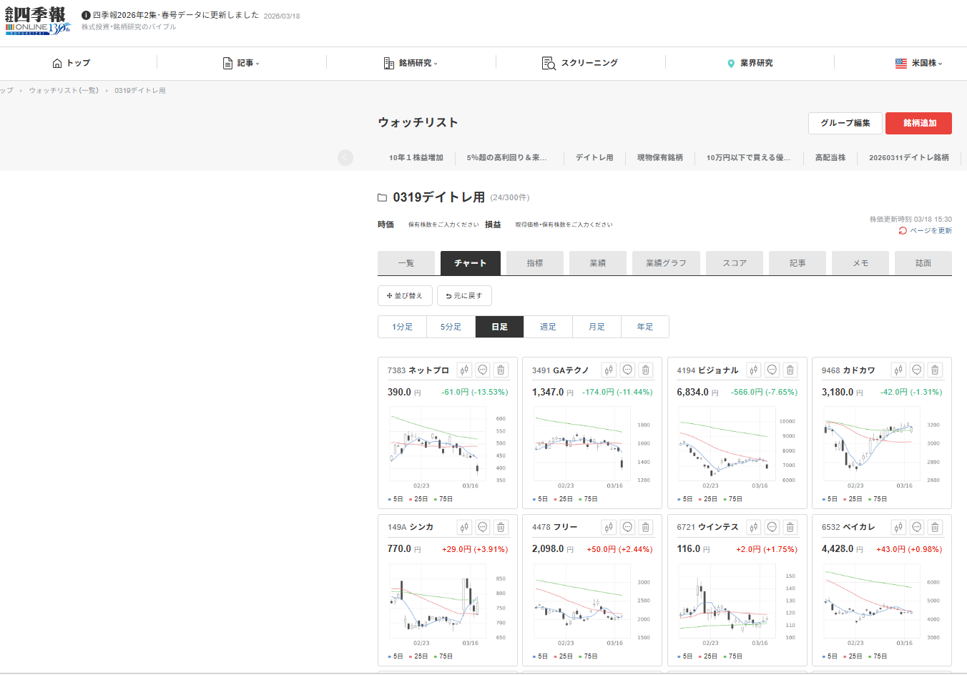
Task: Click the グループ編集 button
Action: coord(845,123)
